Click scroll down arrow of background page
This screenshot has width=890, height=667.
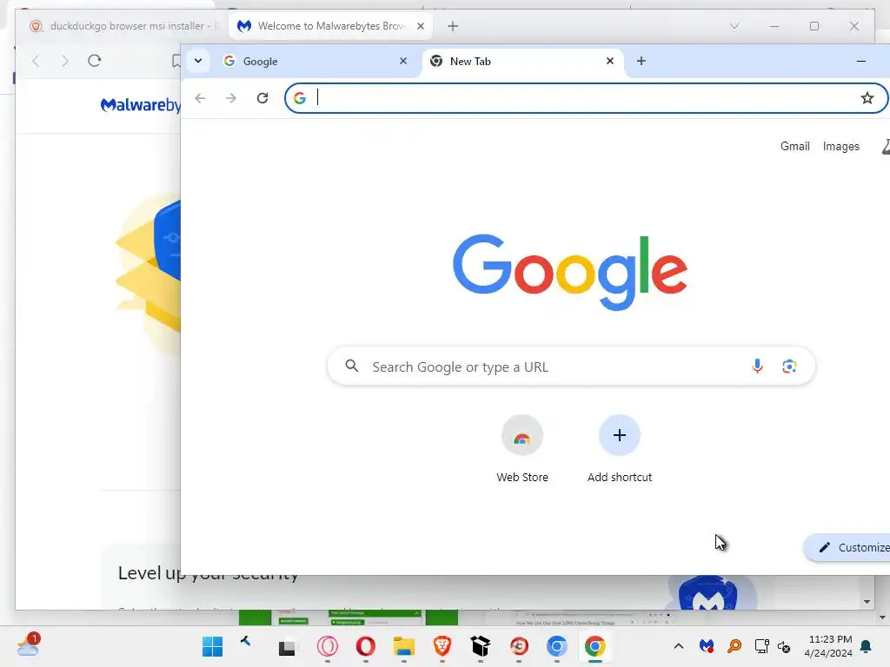(x=867, y=602)
